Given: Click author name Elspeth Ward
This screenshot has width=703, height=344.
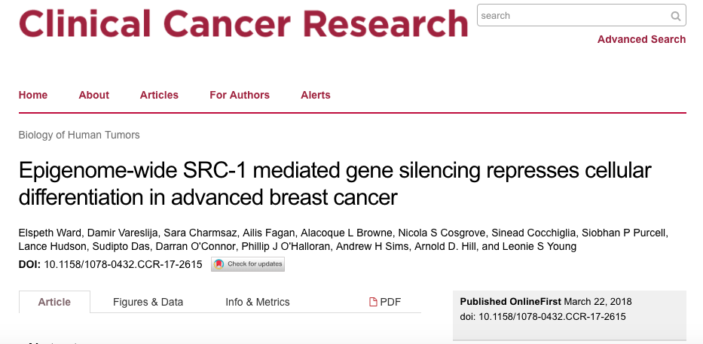Looking at the screenshot, I should point(49,233).
